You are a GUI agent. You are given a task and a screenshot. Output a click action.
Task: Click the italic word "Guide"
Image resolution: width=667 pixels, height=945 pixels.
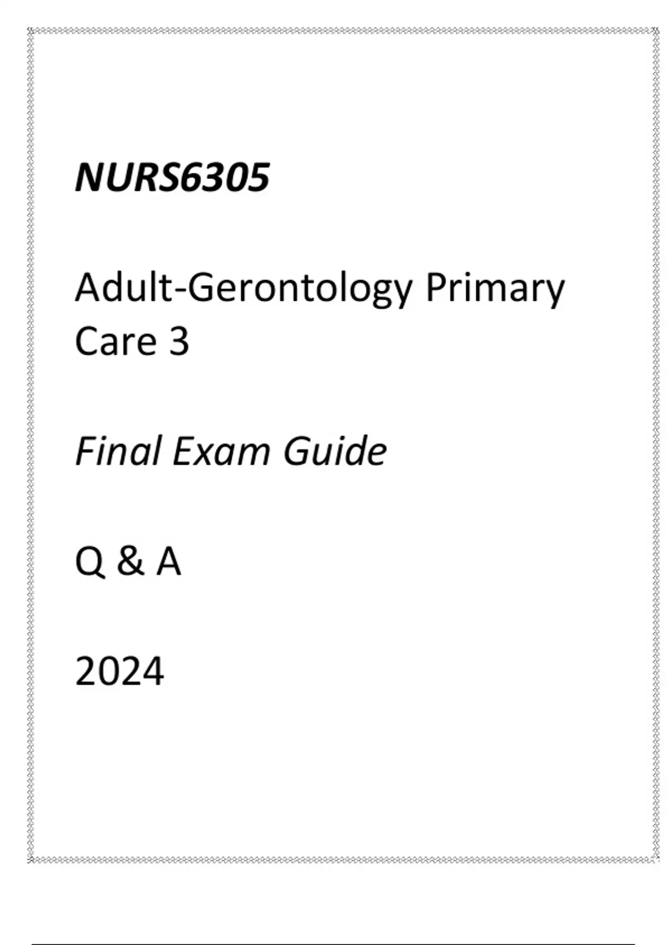coord(335,451)
